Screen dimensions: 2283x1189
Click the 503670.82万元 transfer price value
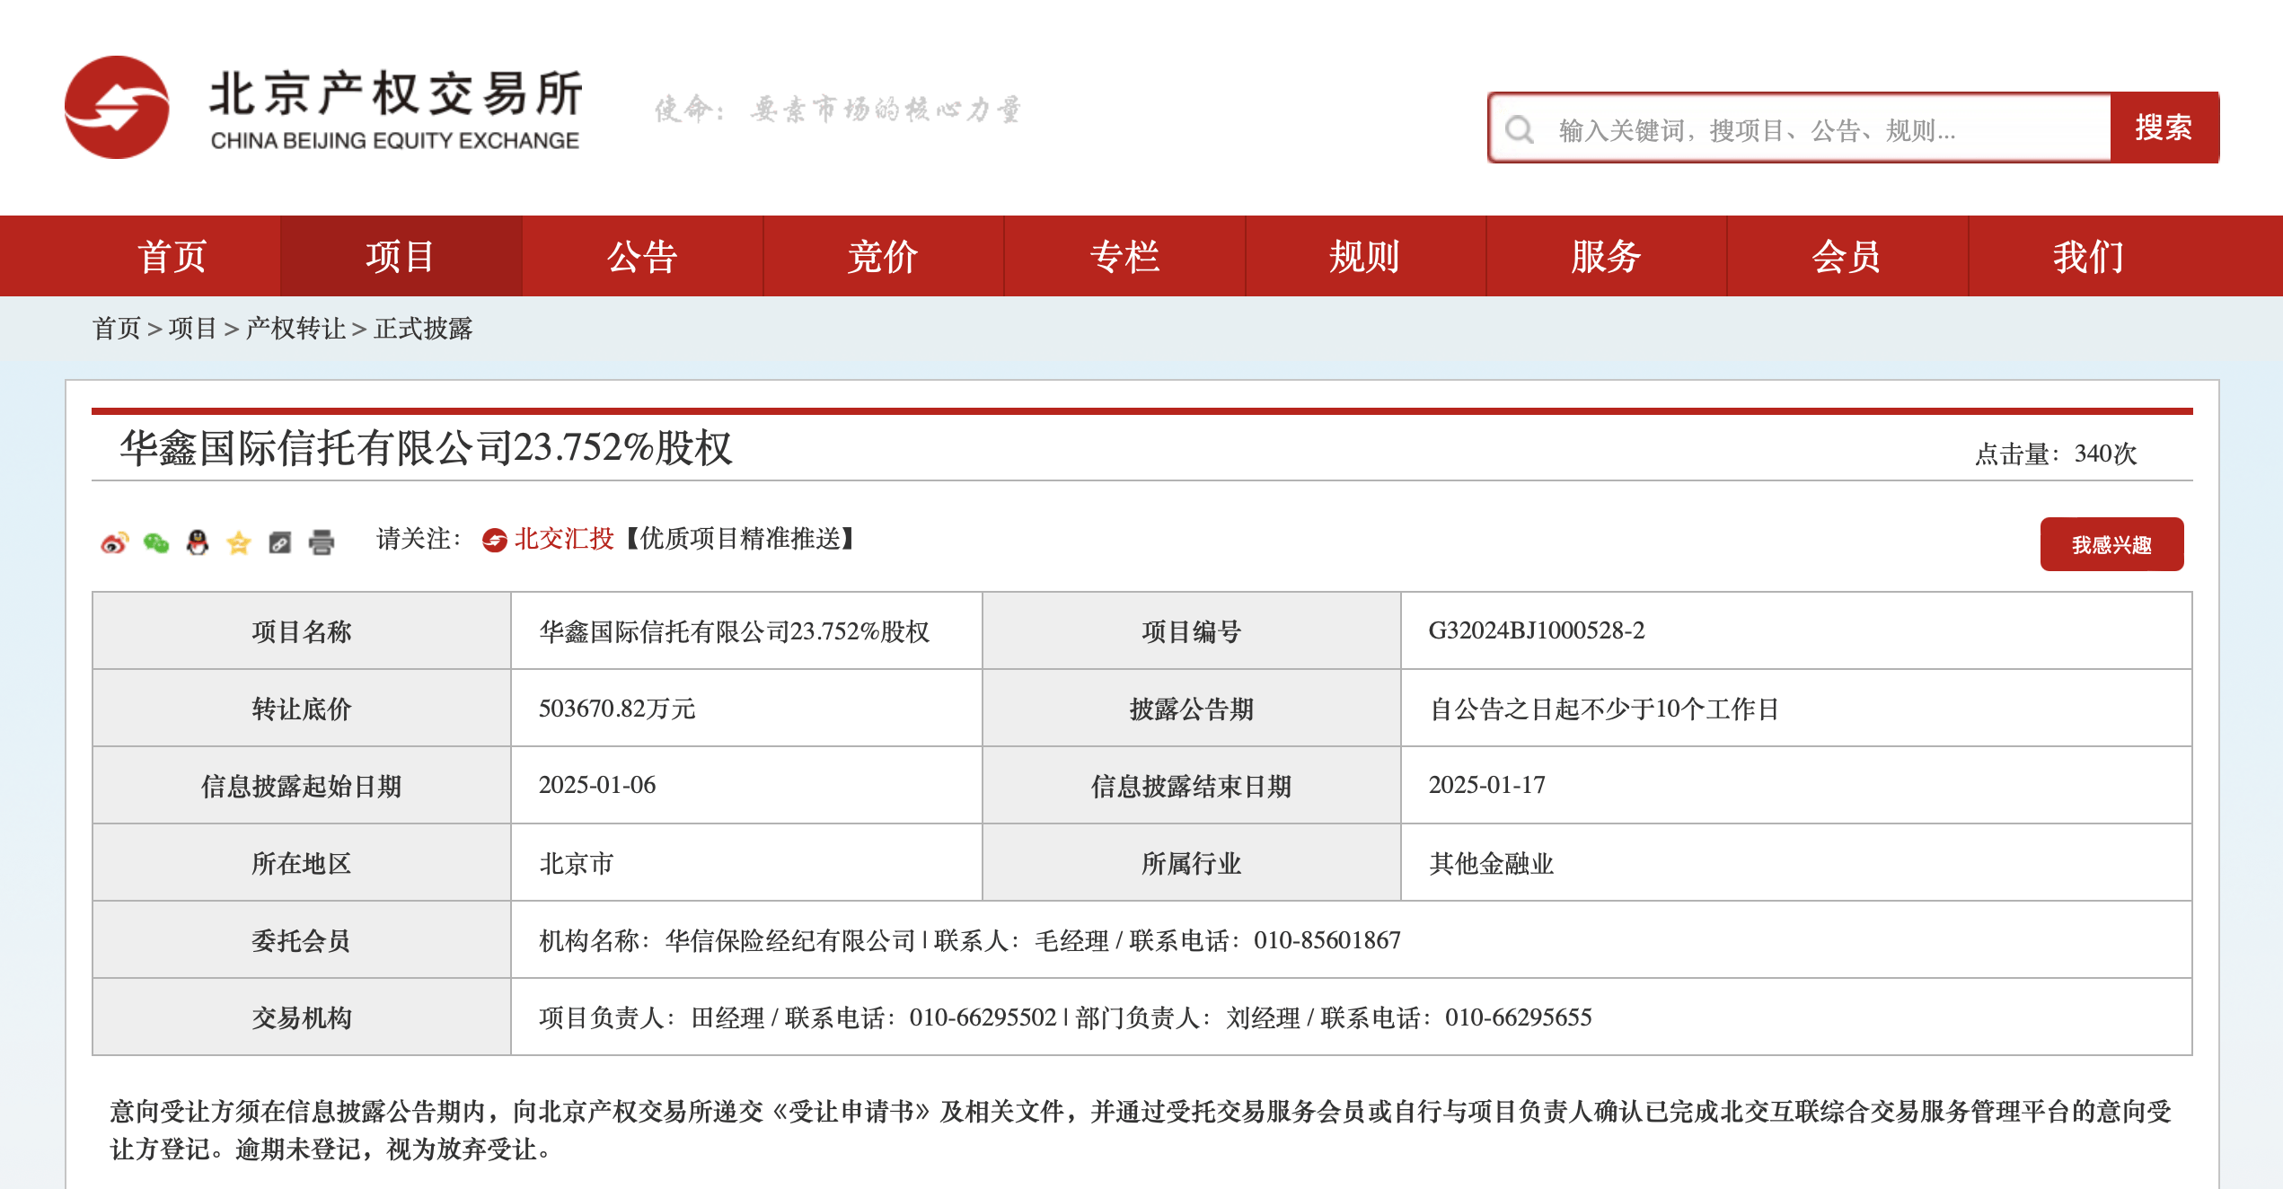pos(617,709)
